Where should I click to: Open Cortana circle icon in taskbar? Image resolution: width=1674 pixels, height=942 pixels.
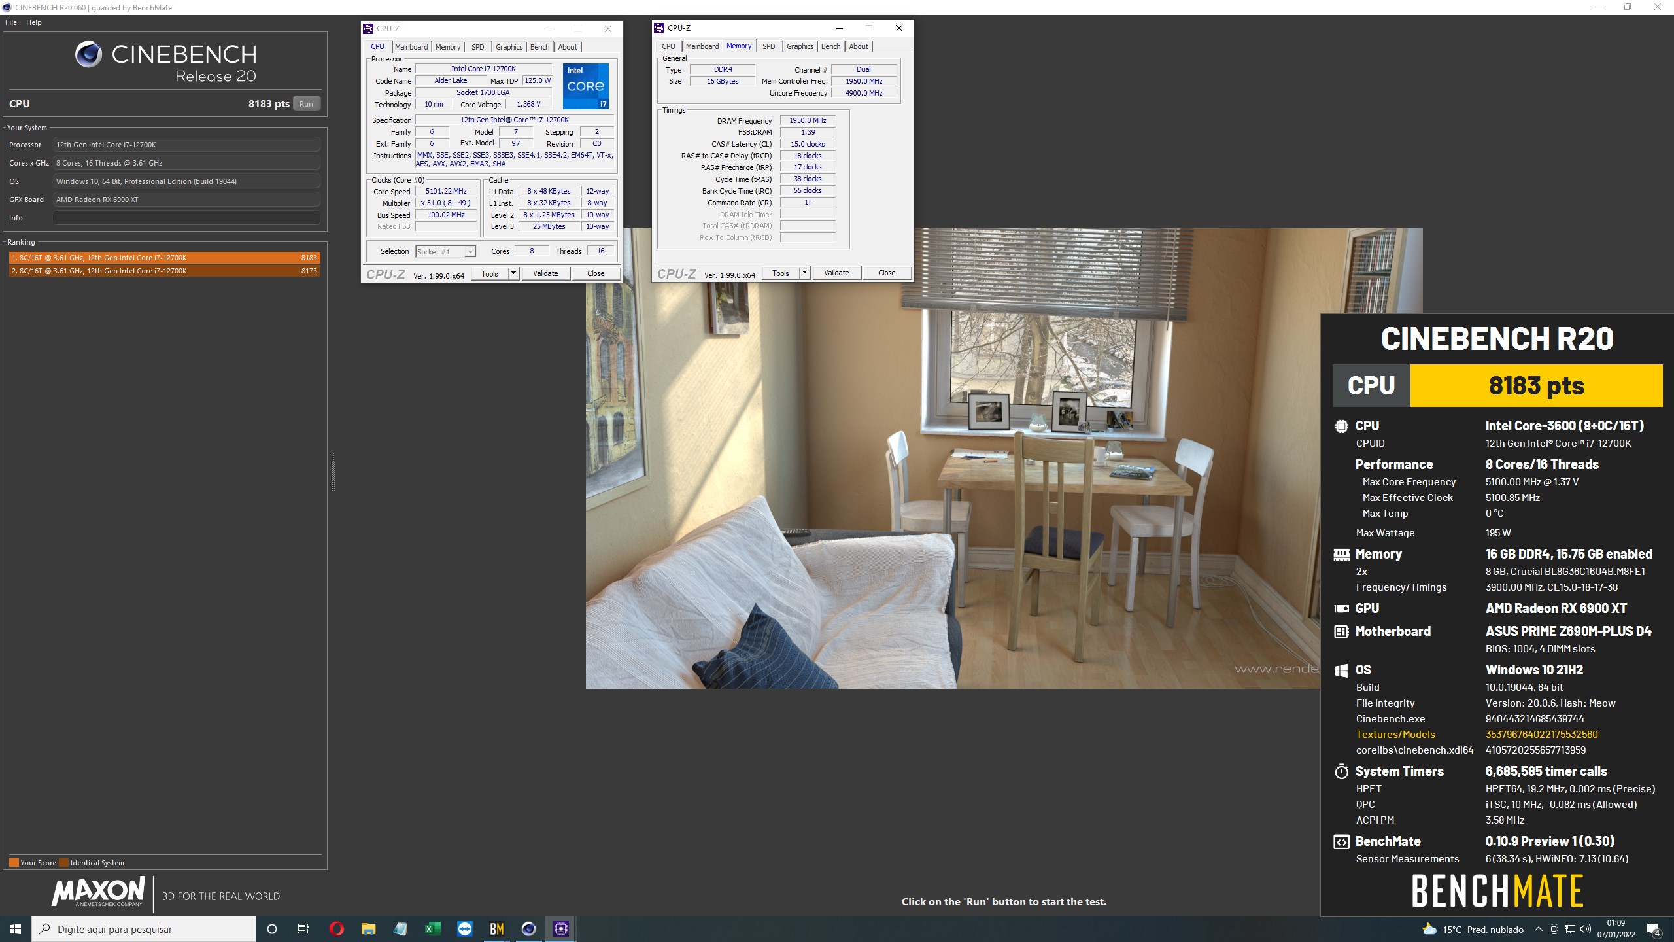tap(272, 929)
